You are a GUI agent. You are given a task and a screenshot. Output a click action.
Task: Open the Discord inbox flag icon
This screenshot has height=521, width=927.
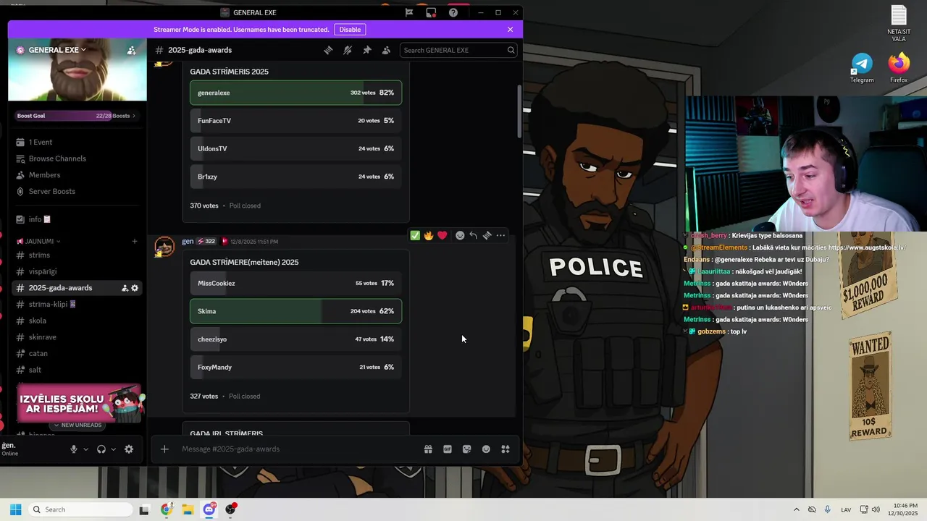click(409, 12)
